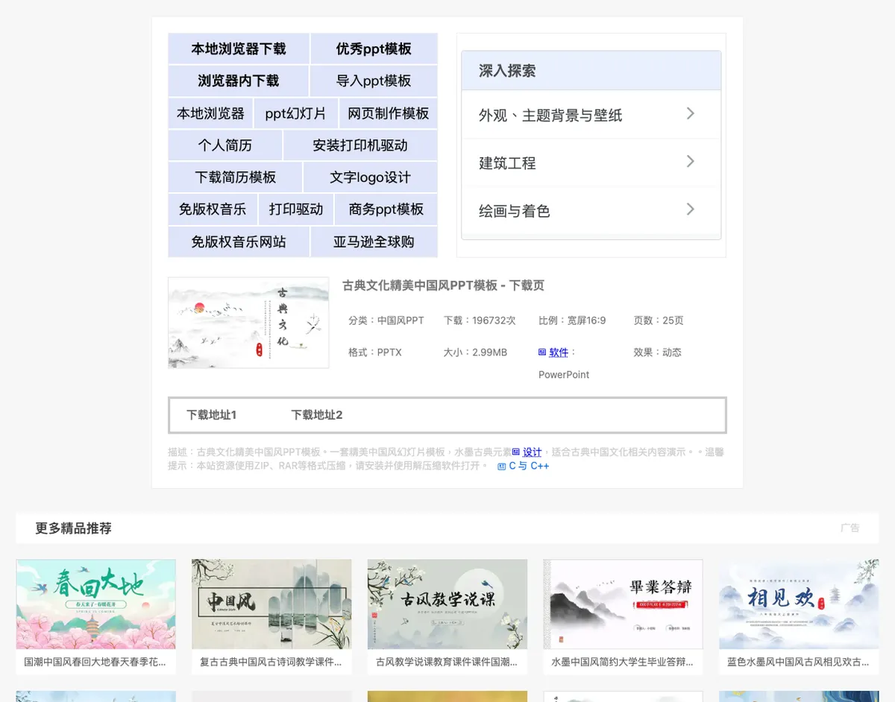
Task: Open the 相见欢 blue ink thumbnail
Action: click(799, 604)
